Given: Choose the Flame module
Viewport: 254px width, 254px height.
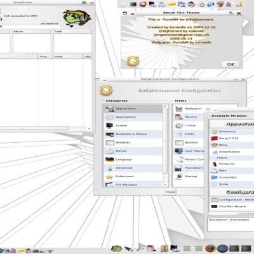Looking at the screenshot, I should pyautogui.click(x=232, y=157).
